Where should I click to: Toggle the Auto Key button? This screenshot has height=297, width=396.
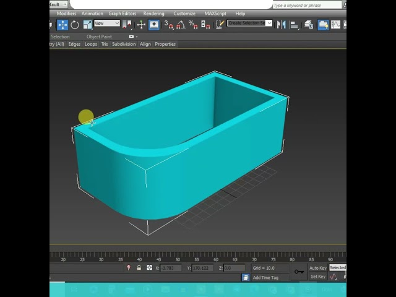(x=317, y=268)
